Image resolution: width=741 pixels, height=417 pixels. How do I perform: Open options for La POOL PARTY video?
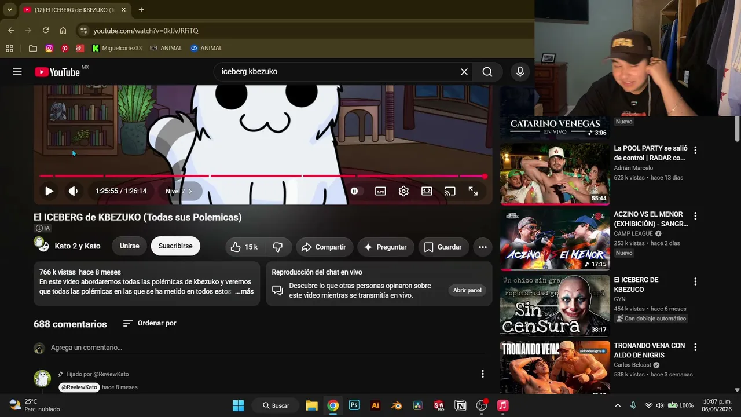point(695,150)
